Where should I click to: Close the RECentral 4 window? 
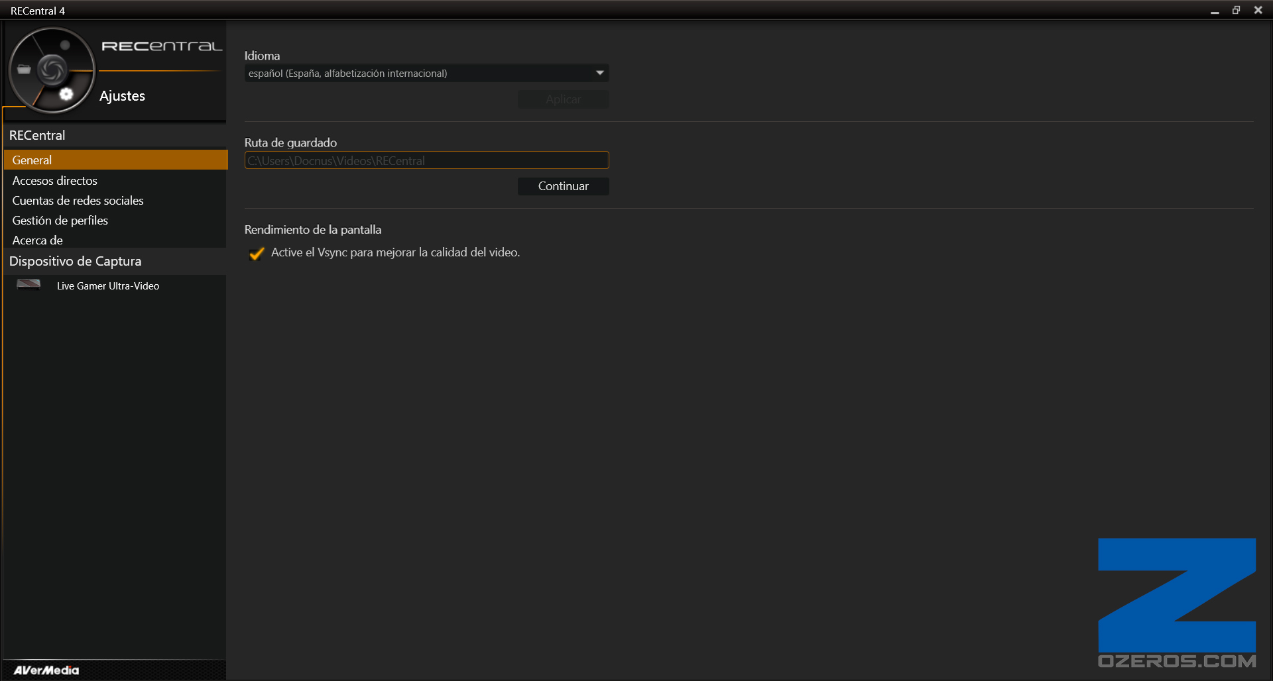coord(1258,10)
